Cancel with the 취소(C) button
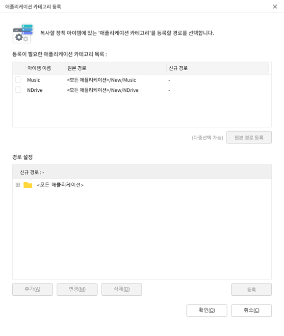 [x=252, y=310]
